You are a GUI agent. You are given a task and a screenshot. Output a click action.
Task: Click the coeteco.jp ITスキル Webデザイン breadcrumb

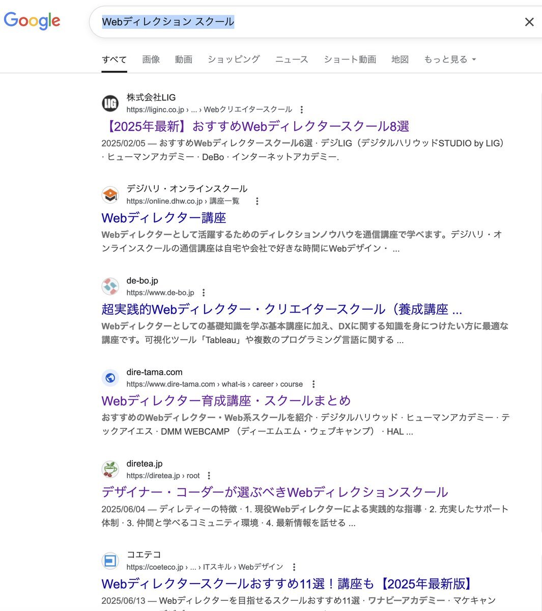pyautogui.click(x=205, y=567)
